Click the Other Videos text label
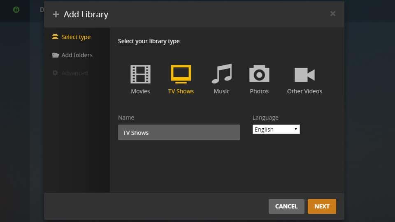This screenshot has height=222, width=395. pyautogui.click(x=304, y=91)
